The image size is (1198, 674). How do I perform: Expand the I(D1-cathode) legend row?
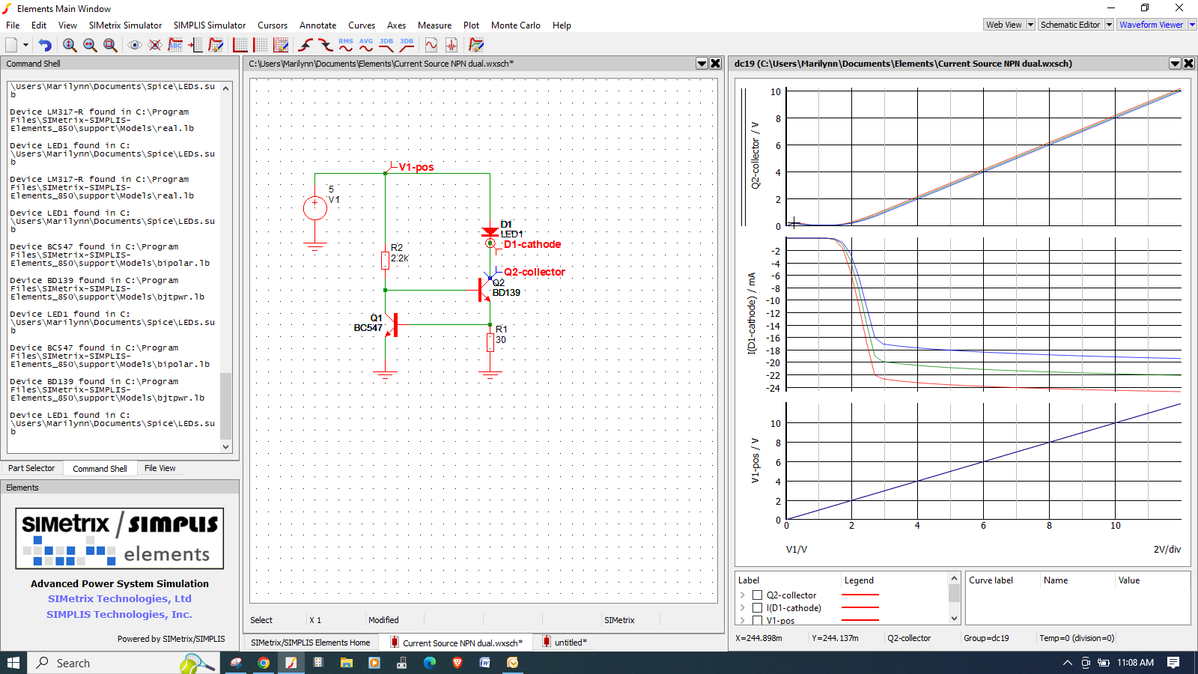743,608
